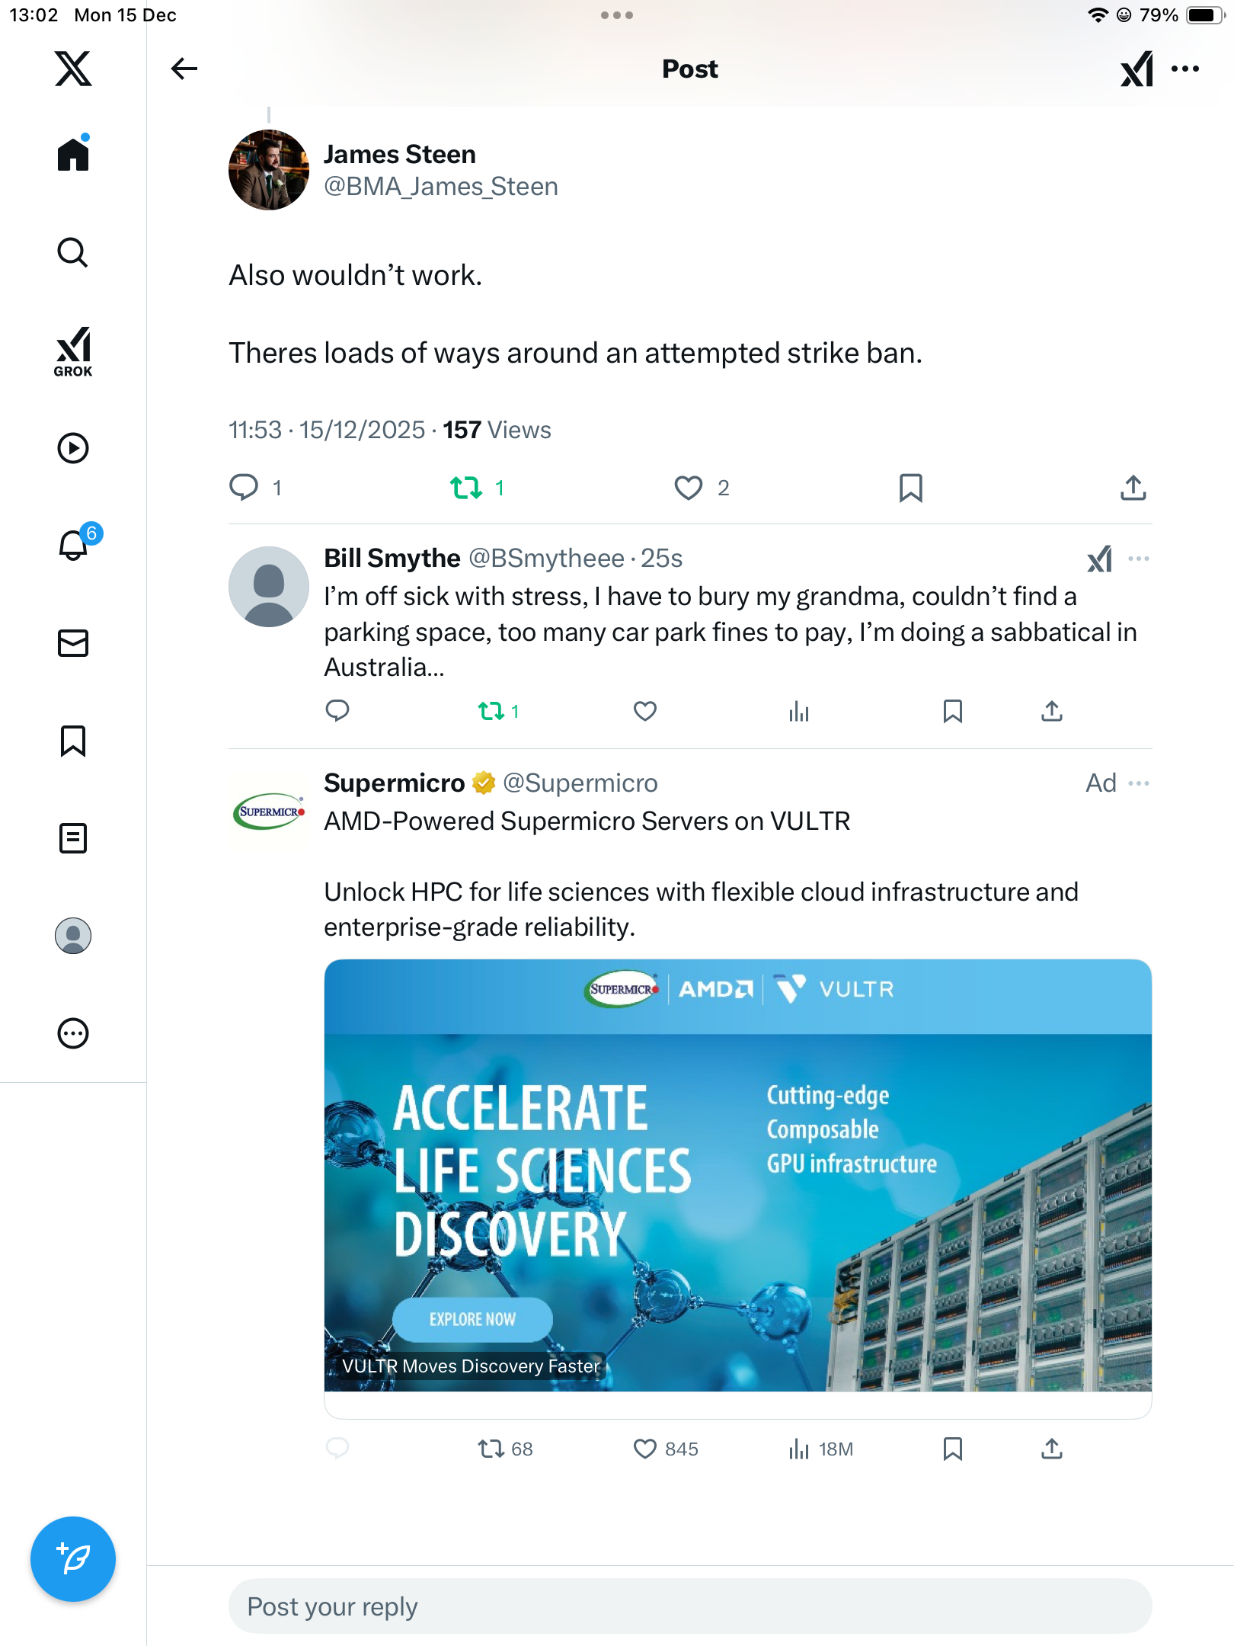
Task: Open the post's top-right more menu
Action: click(1185, 69)
